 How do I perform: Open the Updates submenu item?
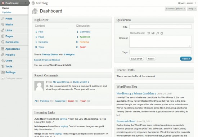(7, 12)
